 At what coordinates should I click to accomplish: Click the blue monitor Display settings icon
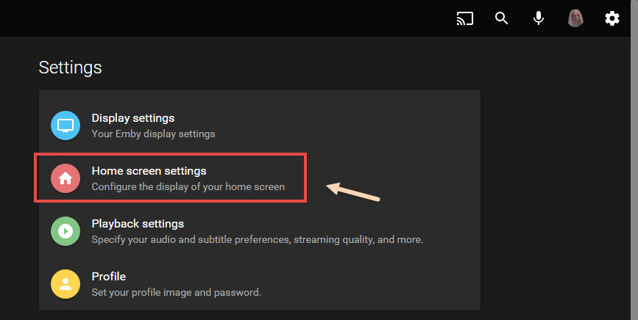(65, 126)
